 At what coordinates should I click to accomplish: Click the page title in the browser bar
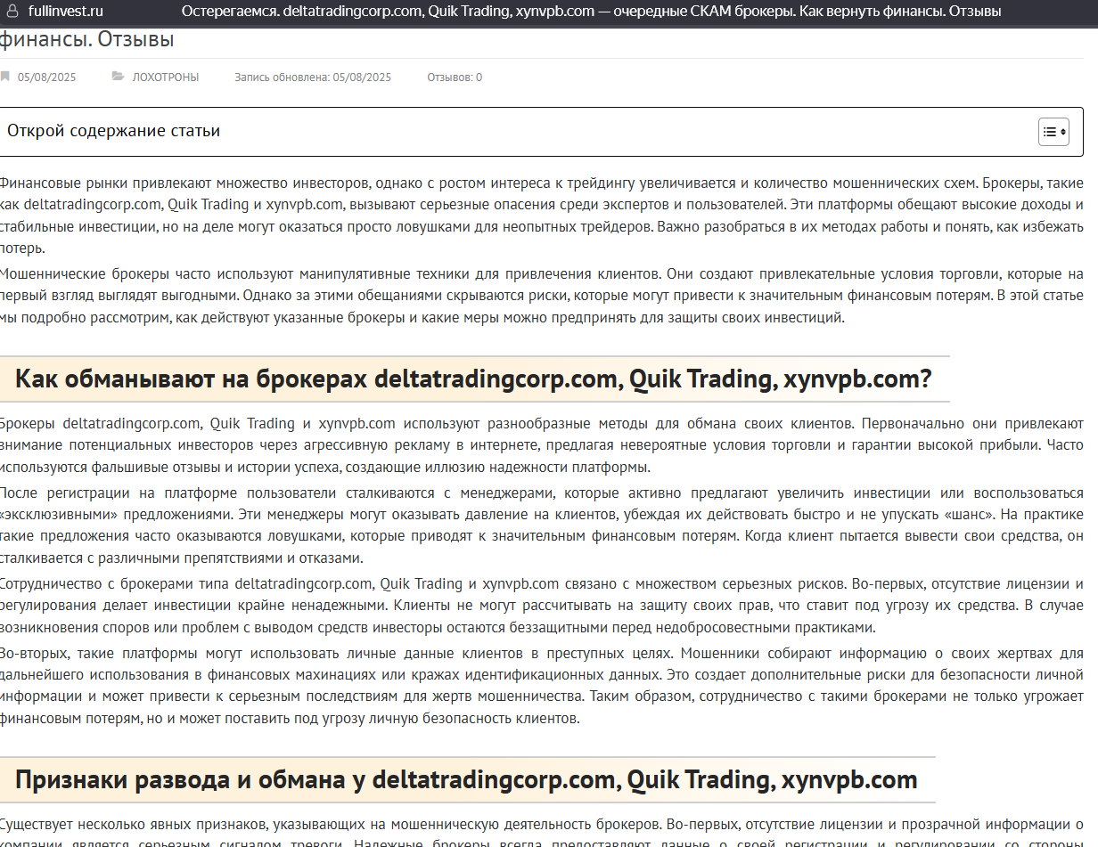click(x=591, y=12)
